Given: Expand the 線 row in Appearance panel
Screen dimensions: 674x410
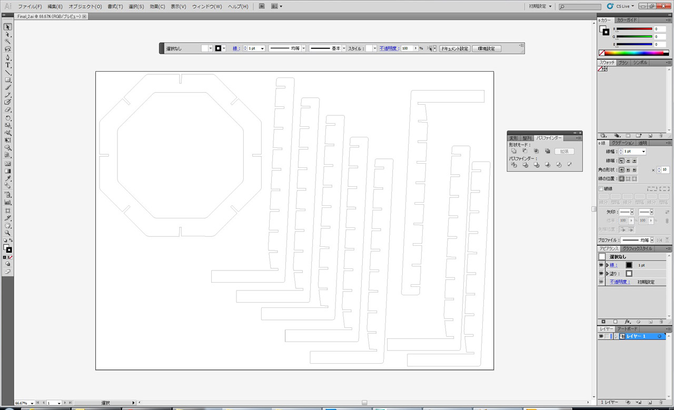Looking at the screenshot, I should coord(607,265).
